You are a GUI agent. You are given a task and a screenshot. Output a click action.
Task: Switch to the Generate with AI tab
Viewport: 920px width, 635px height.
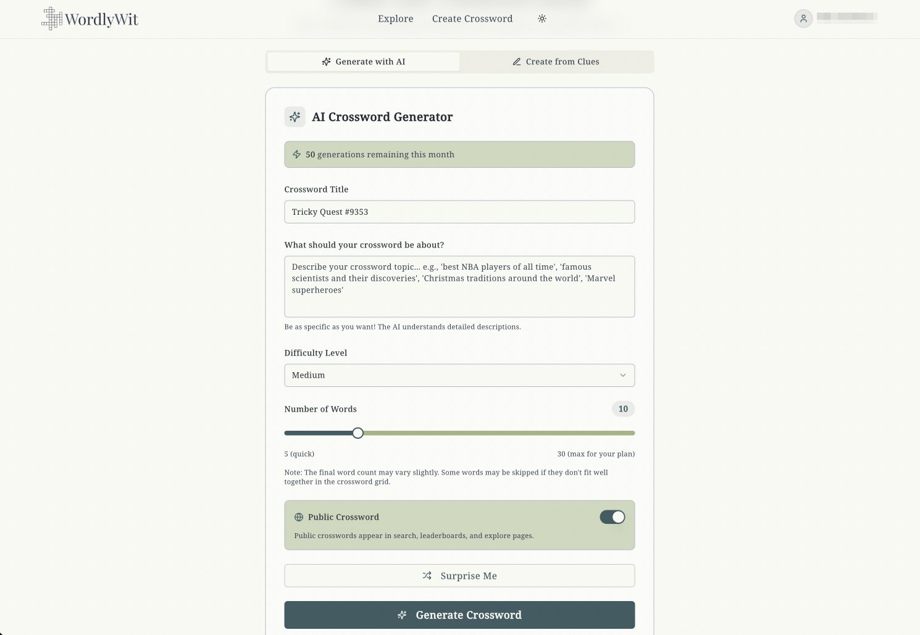tap(363, 62)
